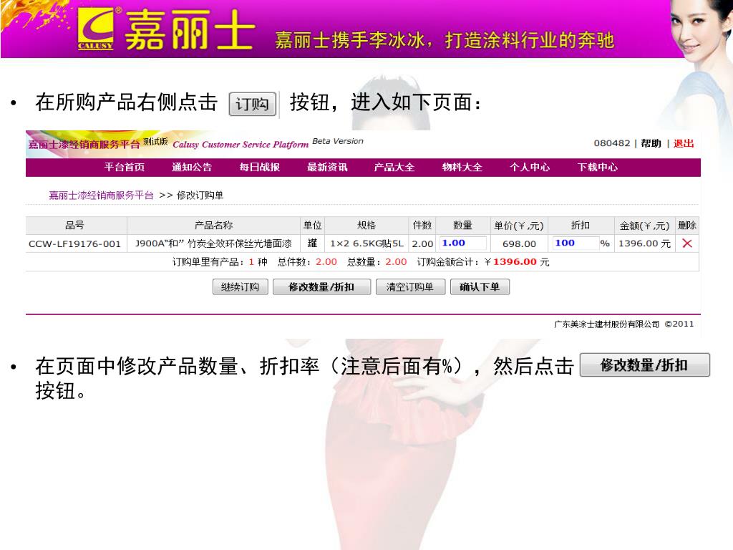Click product name J900A"和" 竹炭全效环保丝光墙面漆

(x=213, y=243)
